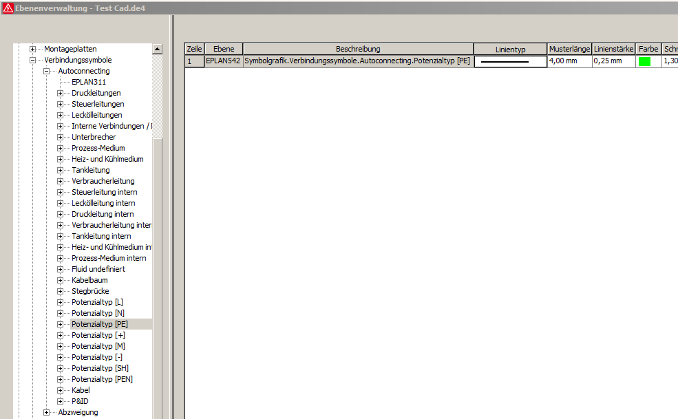Image resolution: width=678 pixels, height=419 pixels.
Task: Click the Linienstärke column header
Action: (x=613, y=50)
